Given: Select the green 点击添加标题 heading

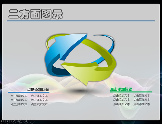Looking at the screenshot, I should tap(121, 89).
